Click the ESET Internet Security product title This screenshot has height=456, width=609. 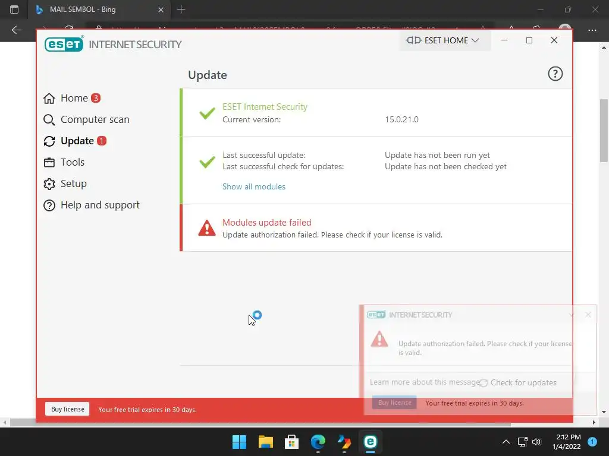click(265, 107)
